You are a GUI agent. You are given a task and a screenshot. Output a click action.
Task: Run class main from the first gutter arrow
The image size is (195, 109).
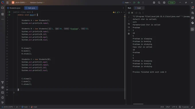coord(9,12)
